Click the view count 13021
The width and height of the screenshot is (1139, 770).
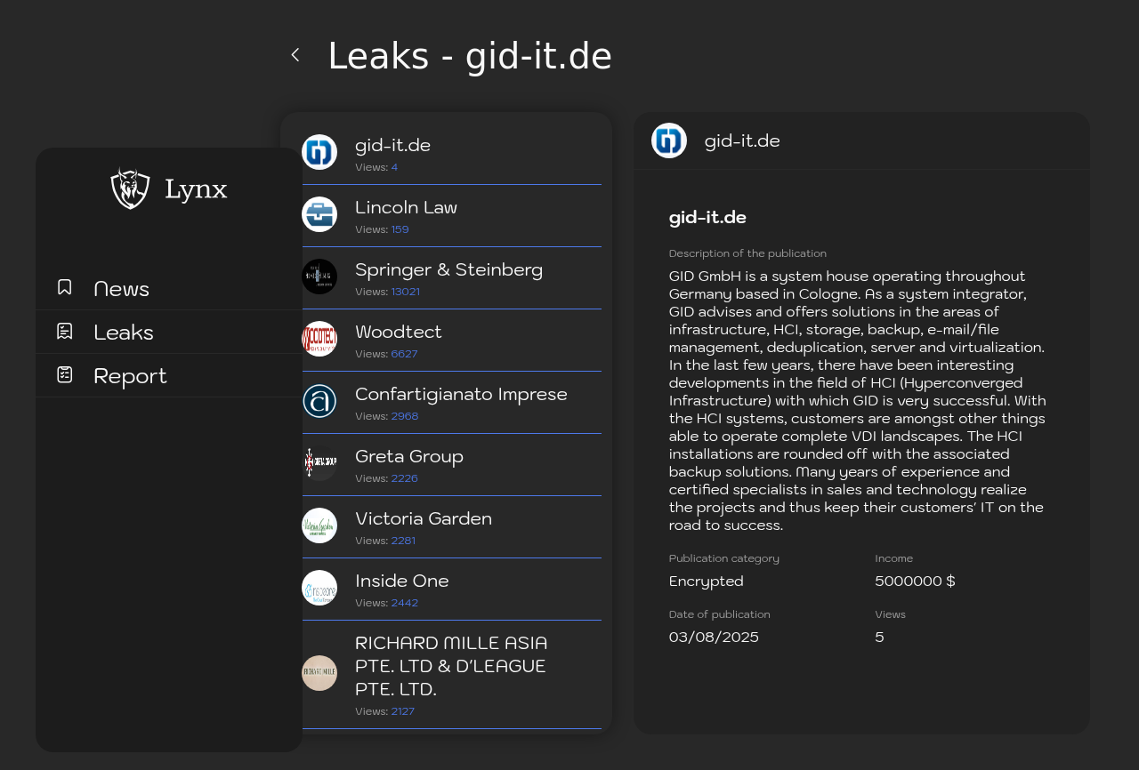click(406, 292)
